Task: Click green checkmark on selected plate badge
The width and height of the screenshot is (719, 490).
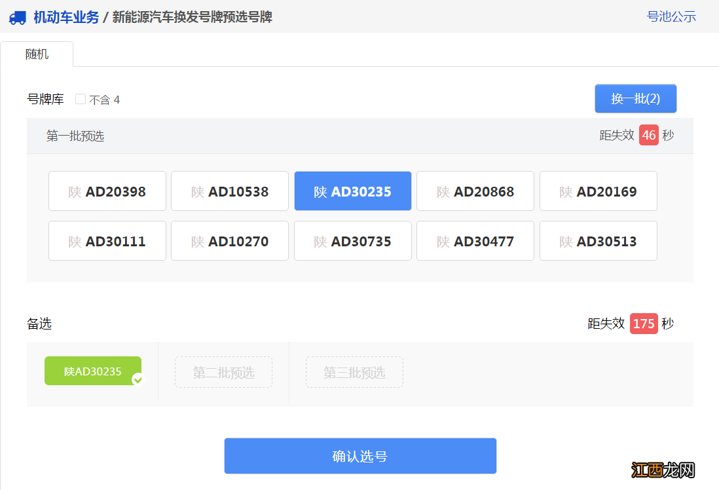Action: [138, 379]
